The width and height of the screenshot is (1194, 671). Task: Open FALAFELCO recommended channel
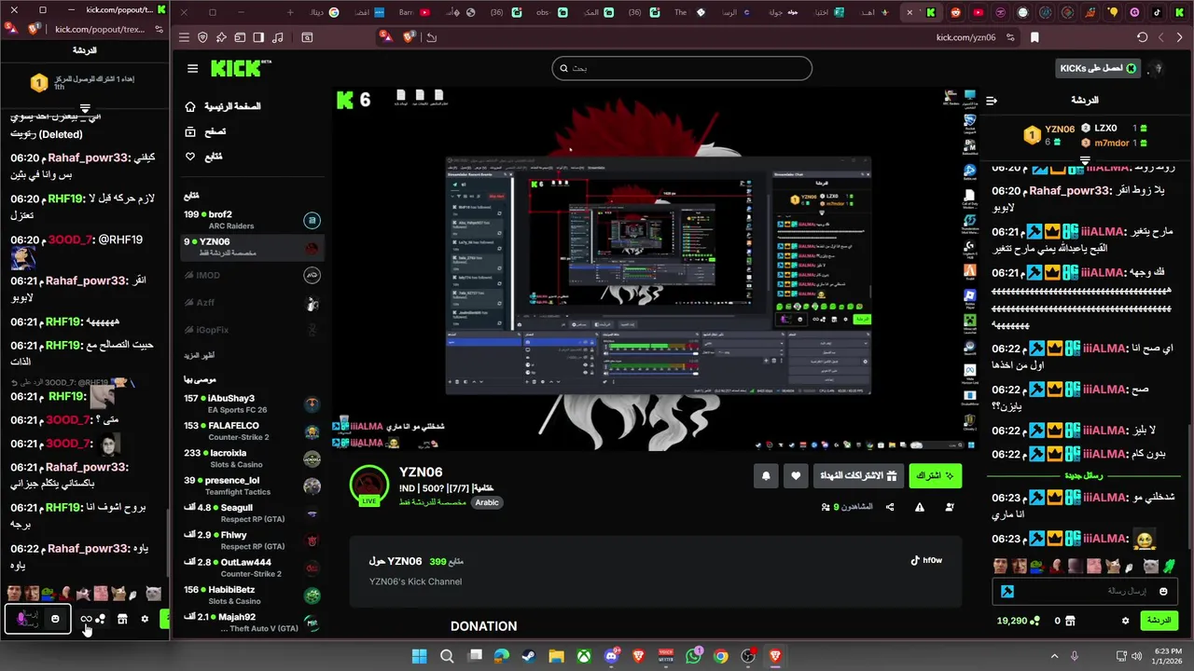click(x=252, y=431)
